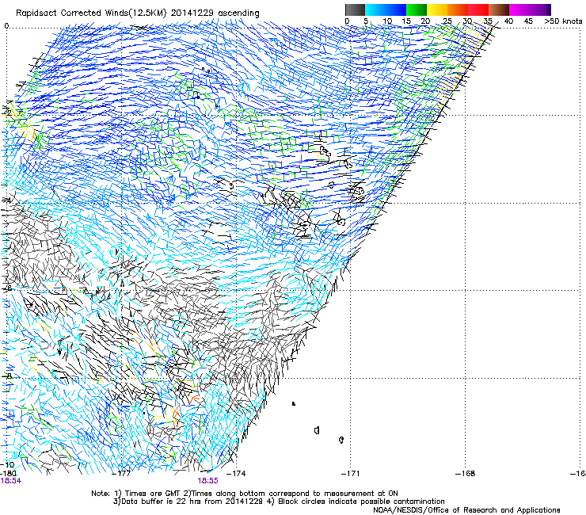The height and width of the screenshot is (515, 586).
Task: Click legend scale label "45"
Action: click(528, 21)
